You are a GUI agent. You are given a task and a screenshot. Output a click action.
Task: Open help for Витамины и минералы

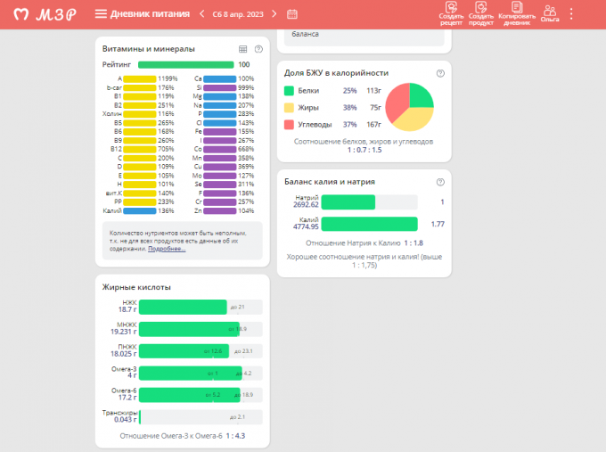click(x=258, y=49)
